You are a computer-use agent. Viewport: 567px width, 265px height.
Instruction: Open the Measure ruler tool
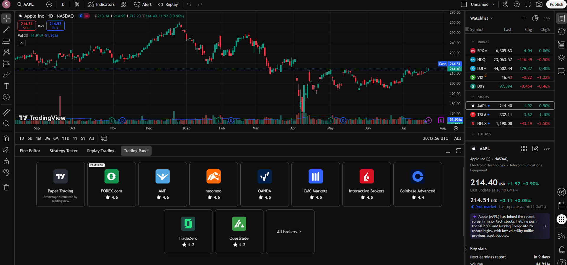(x=6, y=112)
